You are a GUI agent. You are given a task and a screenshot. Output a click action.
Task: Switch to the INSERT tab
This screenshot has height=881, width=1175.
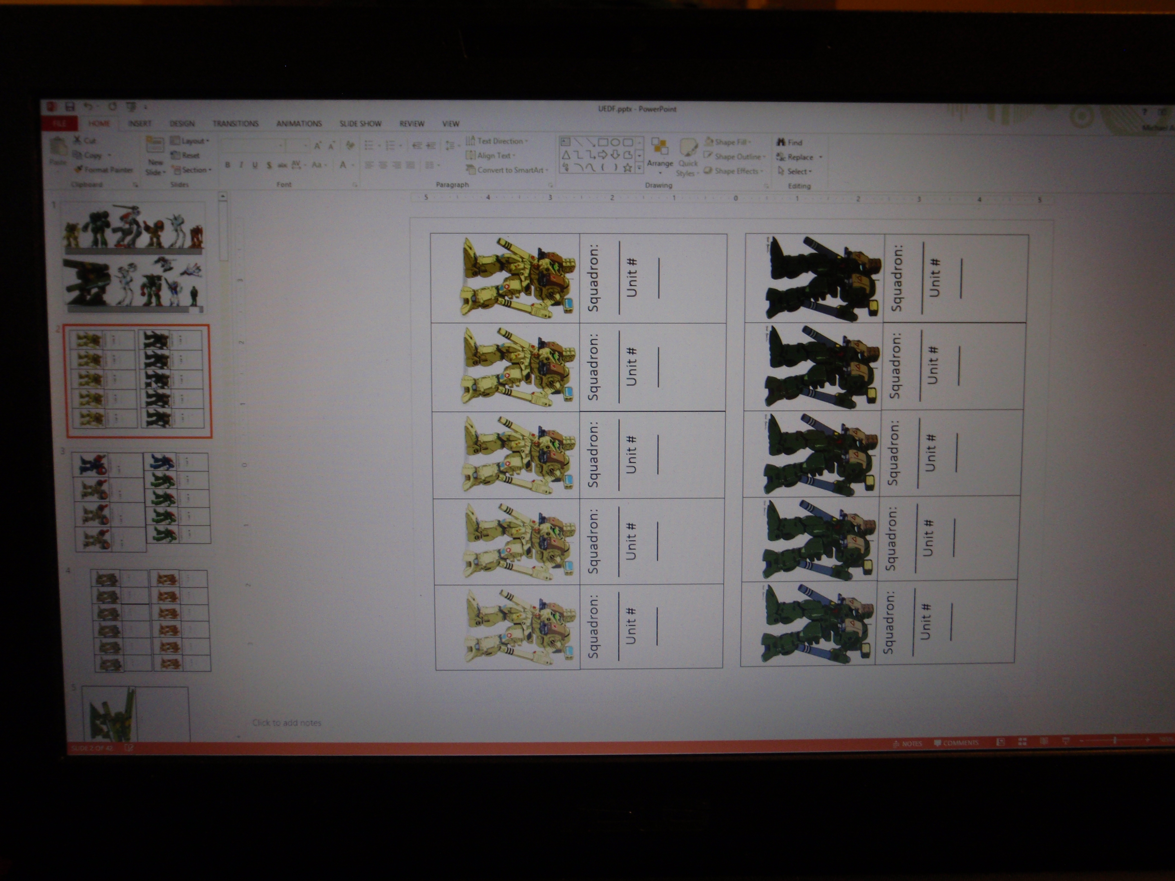pyautogui.click(x=140, y=124)
